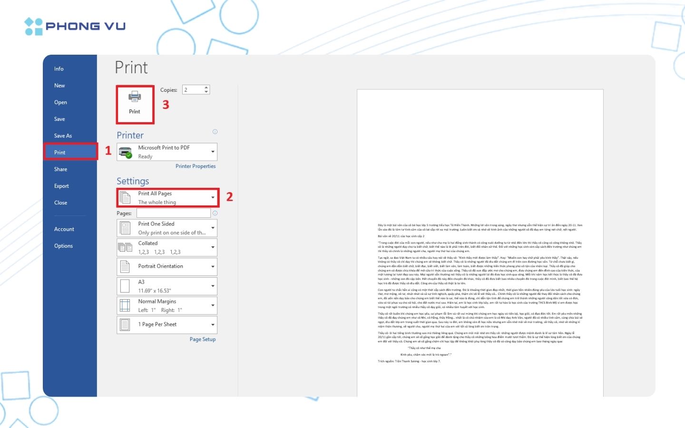Click the Pages input field

click(x=173, y=213)
